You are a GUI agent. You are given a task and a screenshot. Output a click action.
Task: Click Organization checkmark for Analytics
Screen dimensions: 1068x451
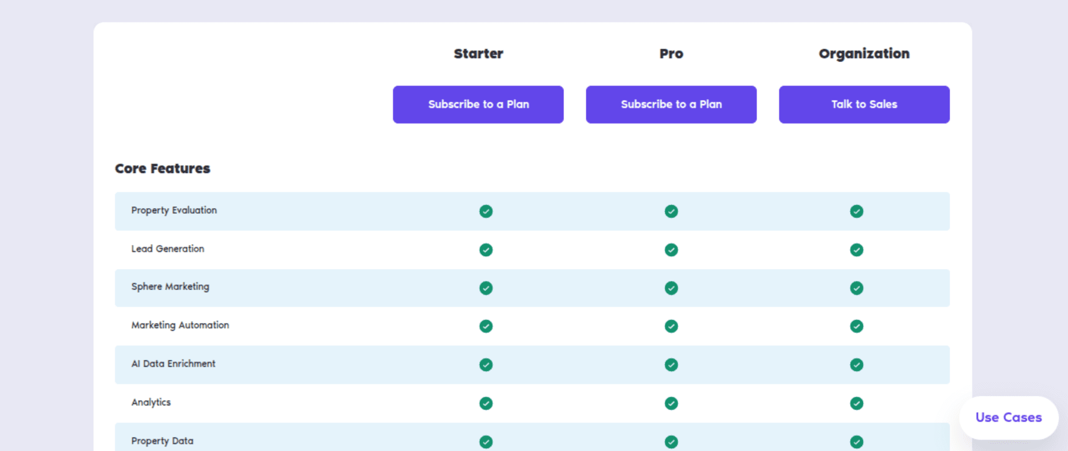tap(856, 404)
